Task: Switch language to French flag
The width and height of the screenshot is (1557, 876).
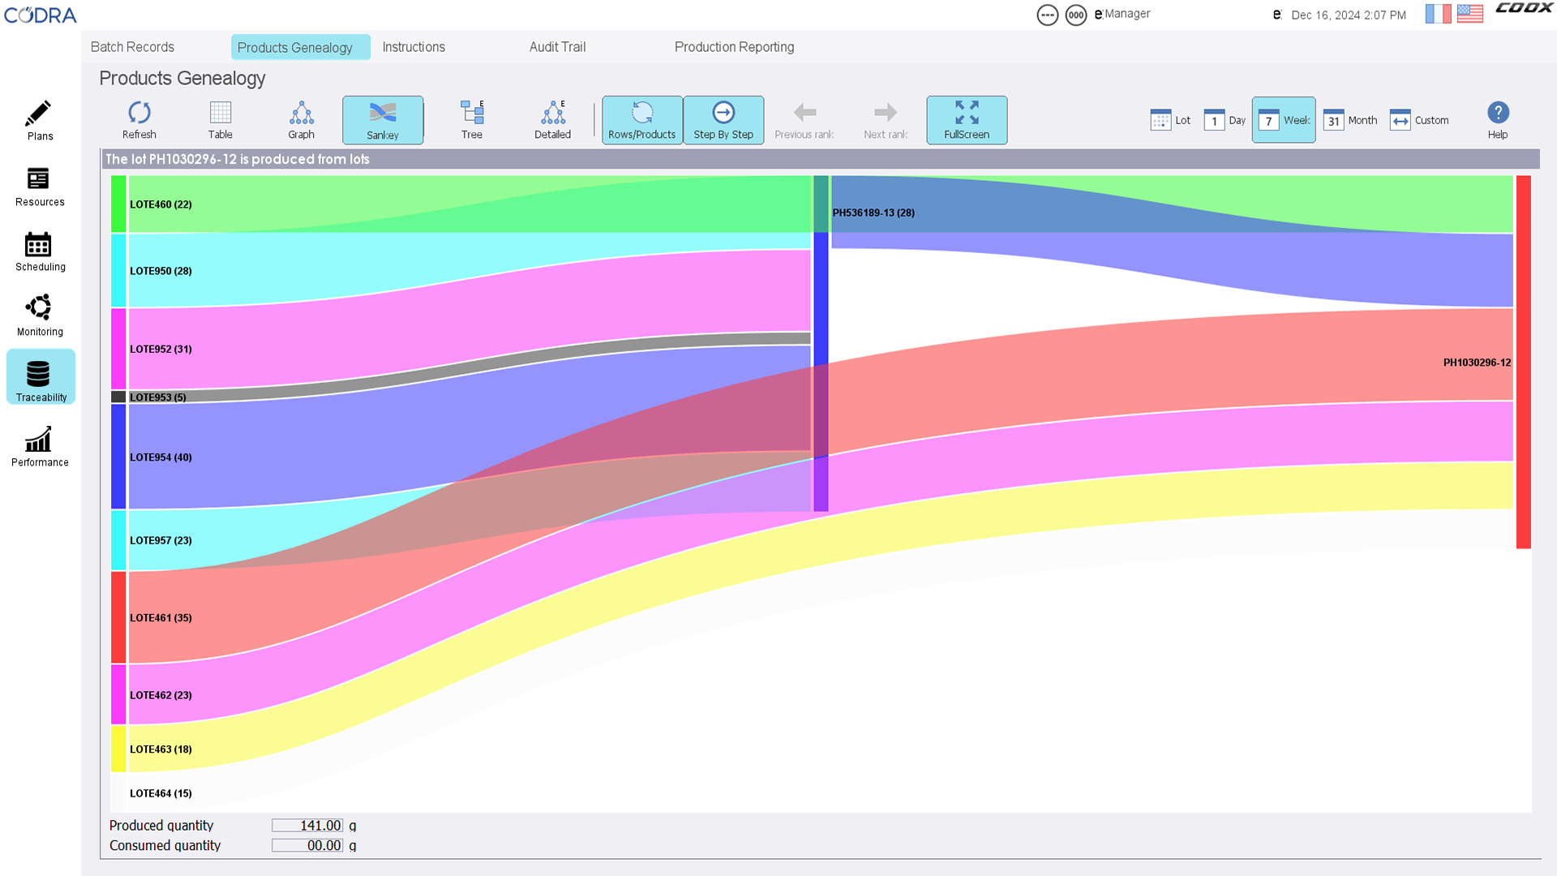Action: click(x=1439, y=14)
